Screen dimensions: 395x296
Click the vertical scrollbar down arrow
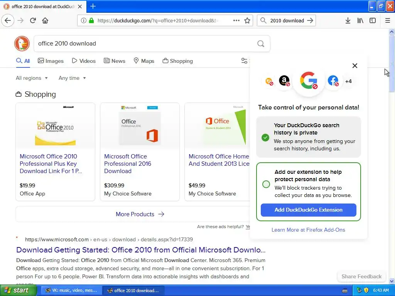(x=392, y=281)
